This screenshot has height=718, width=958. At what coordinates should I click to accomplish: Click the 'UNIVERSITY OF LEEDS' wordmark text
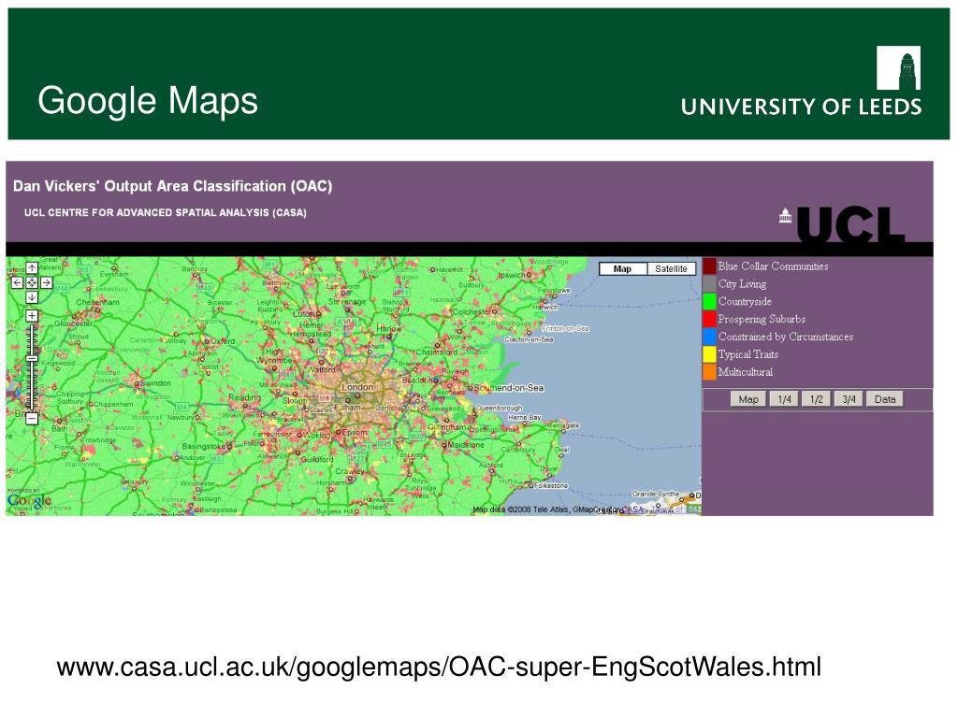point(802,107)
